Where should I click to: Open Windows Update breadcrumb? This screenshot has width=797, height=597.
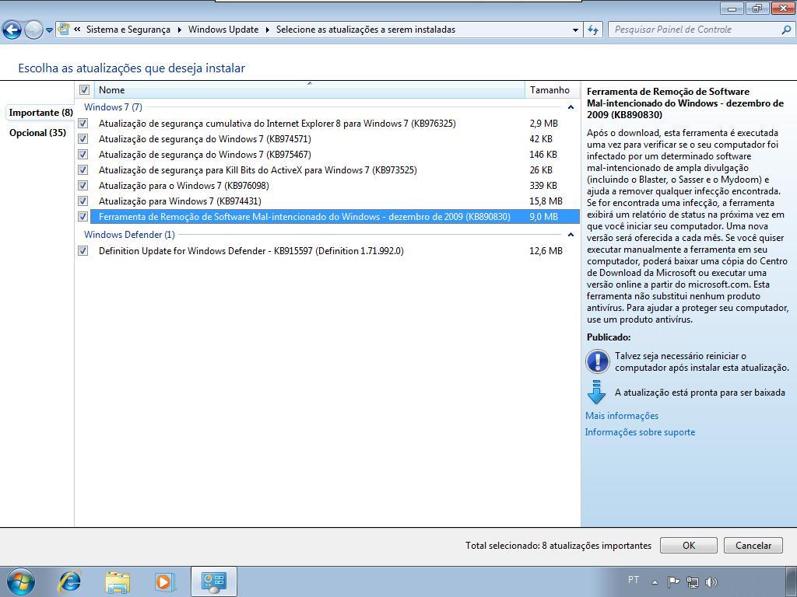[x=223, y=30]
